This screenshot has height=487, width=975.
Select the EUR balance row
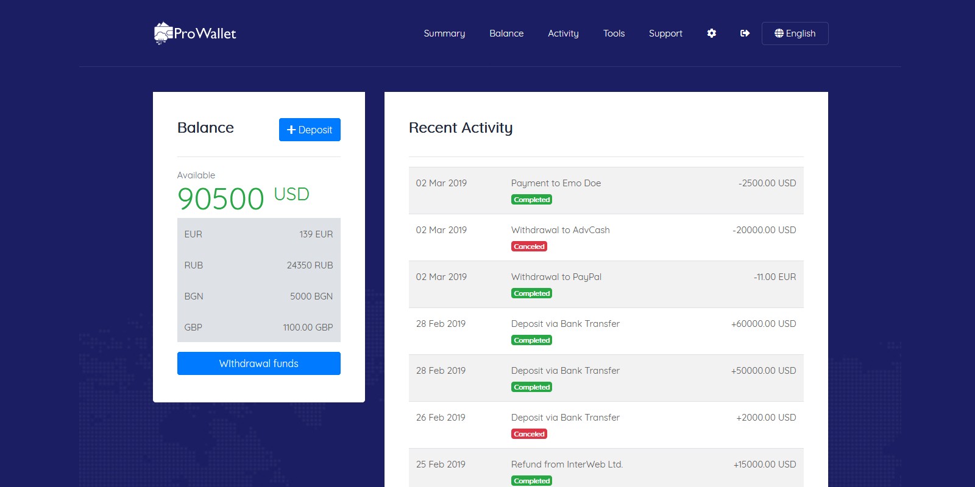258,234
